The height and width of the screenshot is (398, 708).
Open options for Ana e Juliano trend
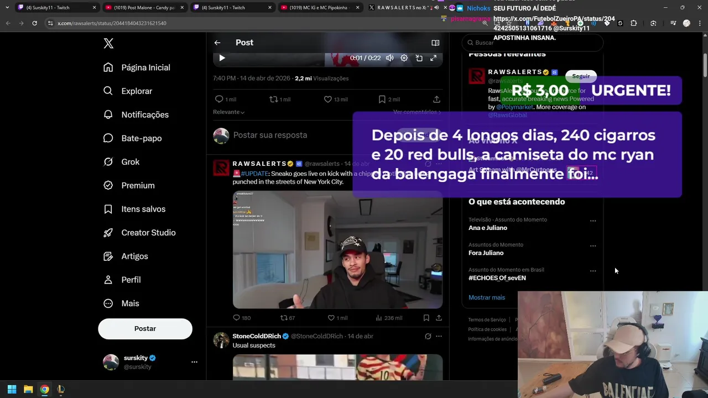(593, 221)
